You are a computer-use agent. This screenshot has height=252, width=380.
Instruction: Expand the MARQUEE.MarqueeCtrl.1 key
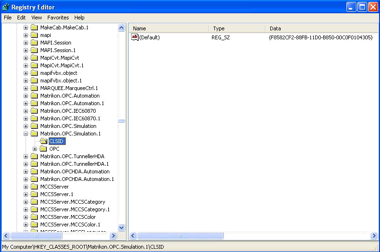pos(26,88)
